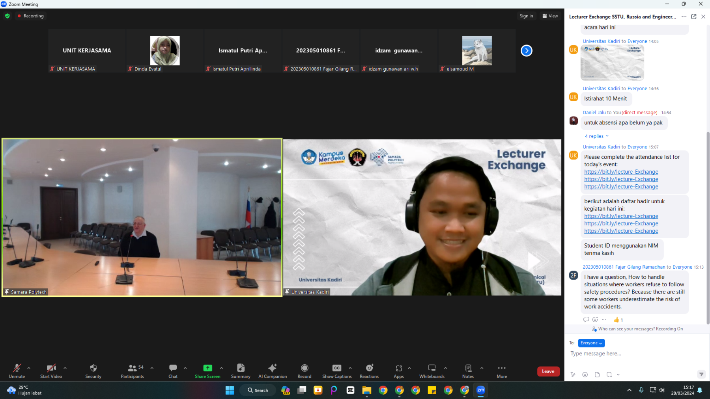Add emoji reaction to Fajar's message

coord(595,319)
